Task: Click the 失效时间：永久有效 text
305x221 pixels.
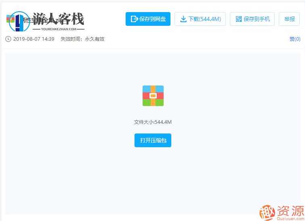Action: pyautogui.click(x=82, y=39)
